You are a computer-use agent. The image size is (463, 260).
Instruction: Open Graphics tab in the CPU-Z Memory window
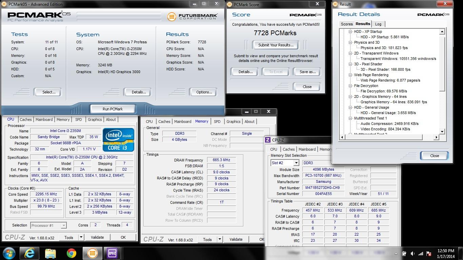pyautogui.click(x=234, y=122)
